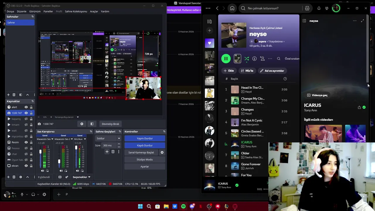Open the Araçlar menu
Viewport: 375px width, 211px height.
point(94,11)
